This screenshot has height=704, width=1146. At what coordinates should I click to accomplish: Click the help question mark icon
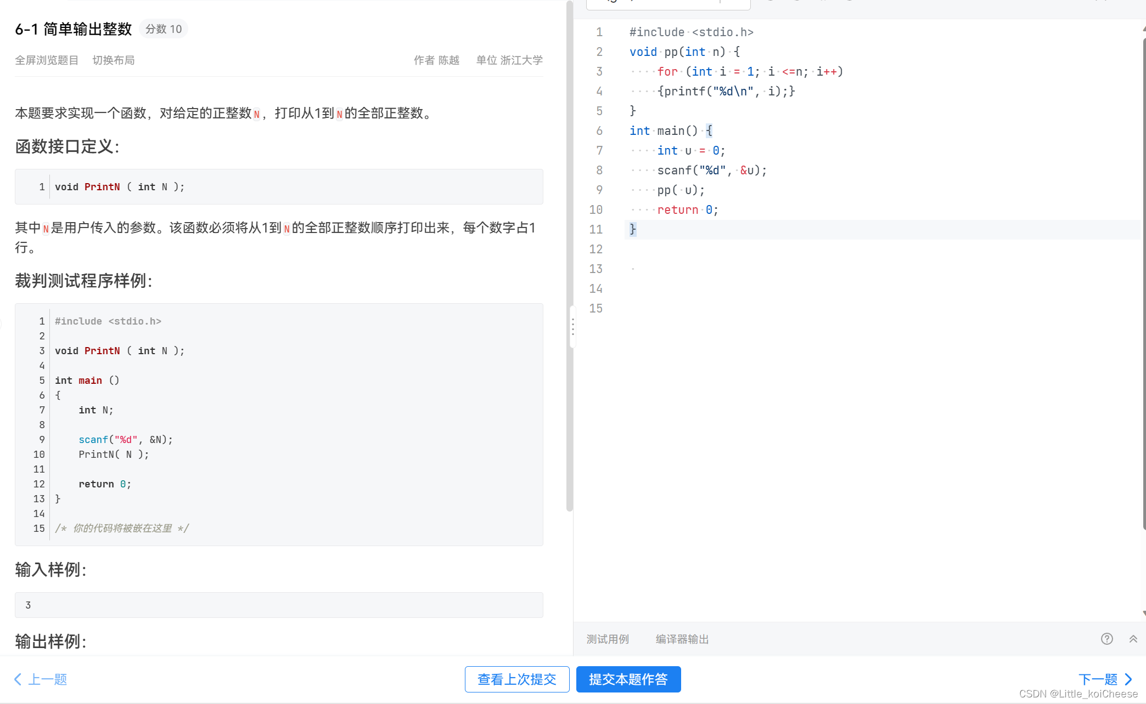tap(1107, 639)
